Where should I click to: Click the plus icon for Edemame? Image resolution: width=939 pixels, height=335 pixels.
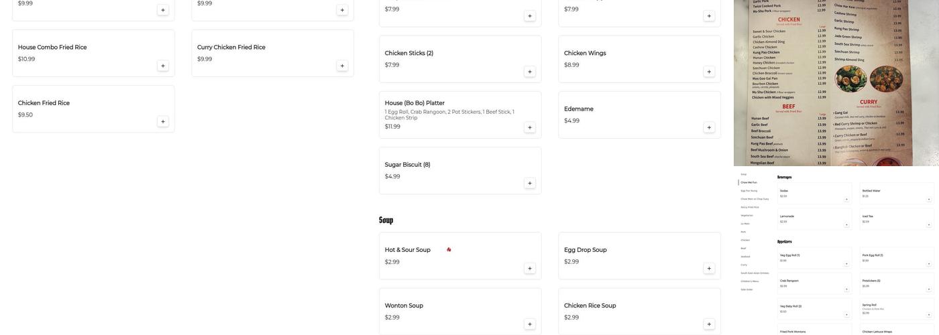coord(709,127)
